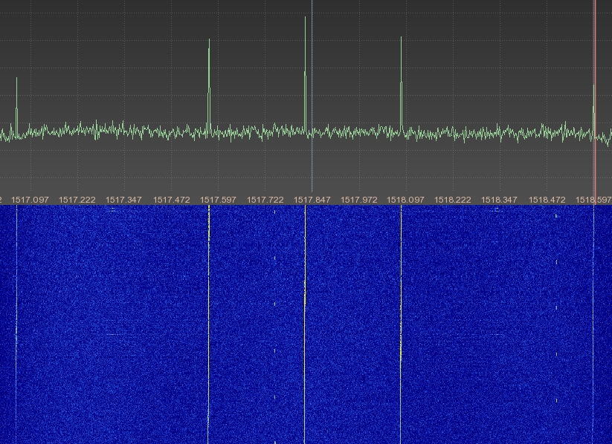Tune to 1517.722 on the frequency scale
The image size is (612, 444).
click(265, 200)
